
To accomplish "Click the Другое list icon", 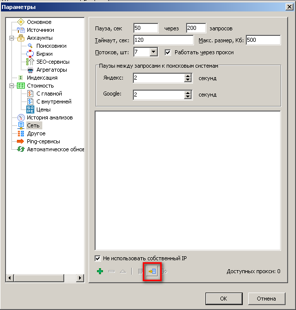I will (21, 133).
